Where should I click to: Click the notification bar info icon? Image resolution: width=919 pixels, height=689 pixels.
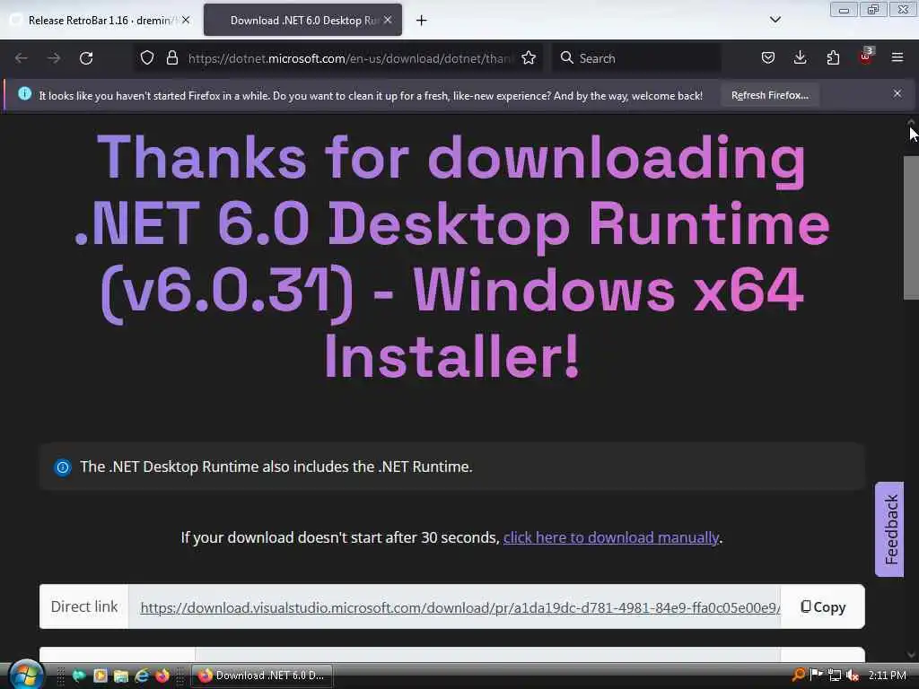coord(24,93)
